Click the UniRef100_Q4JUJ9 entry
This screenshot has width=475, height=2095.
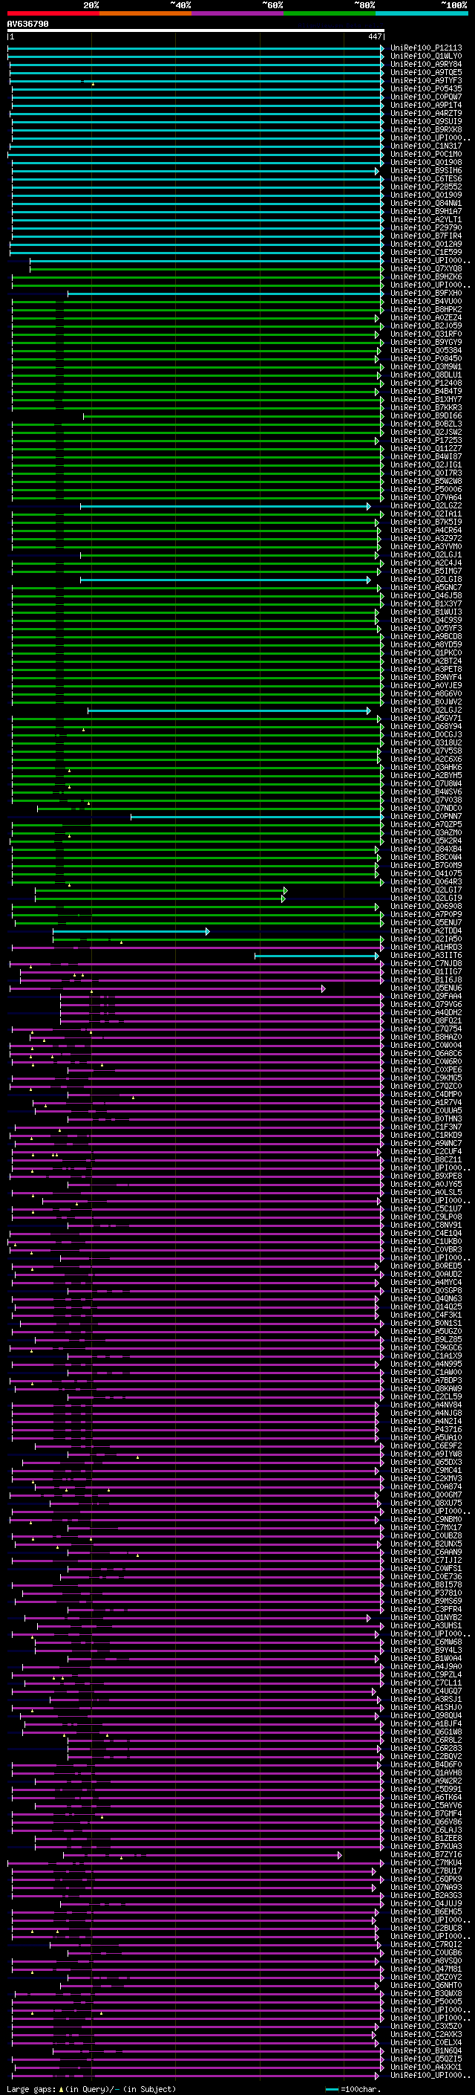pyautogui.click(x=426, y=1903)
